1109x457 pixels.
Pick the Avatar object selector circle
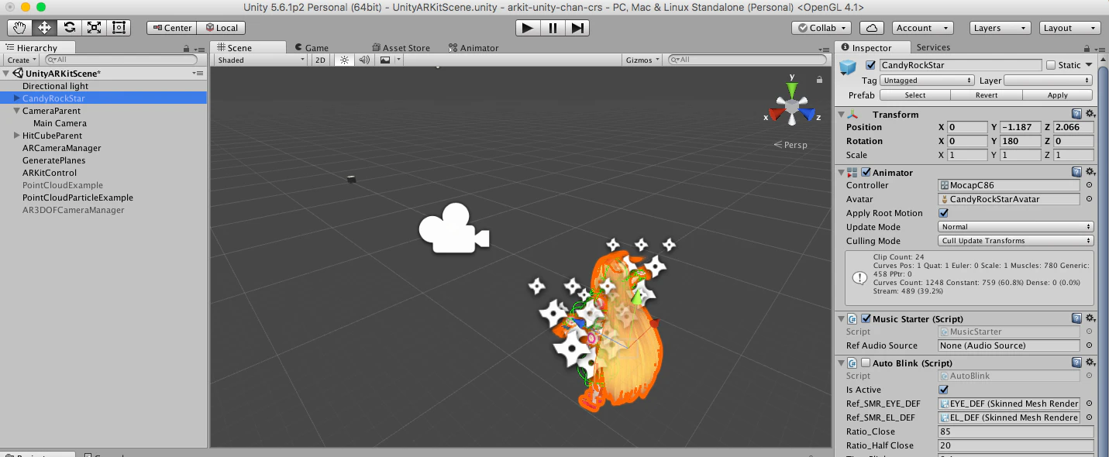[x=1089, y=199]
